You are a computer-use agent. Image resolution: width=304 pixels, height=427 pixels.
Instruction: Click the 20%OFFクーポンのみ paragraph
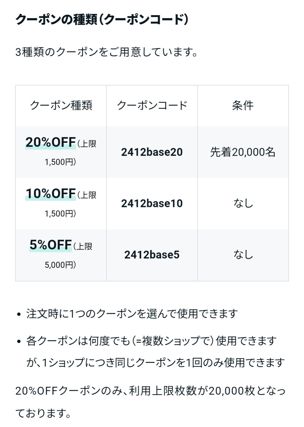pos(150,402)
